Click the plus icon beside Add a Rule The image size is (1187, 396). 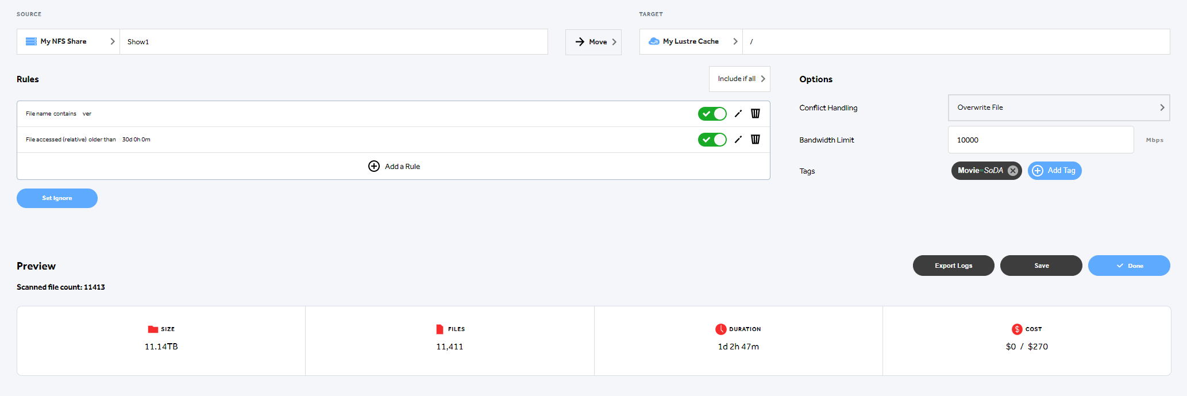click(x=374, y=166)
